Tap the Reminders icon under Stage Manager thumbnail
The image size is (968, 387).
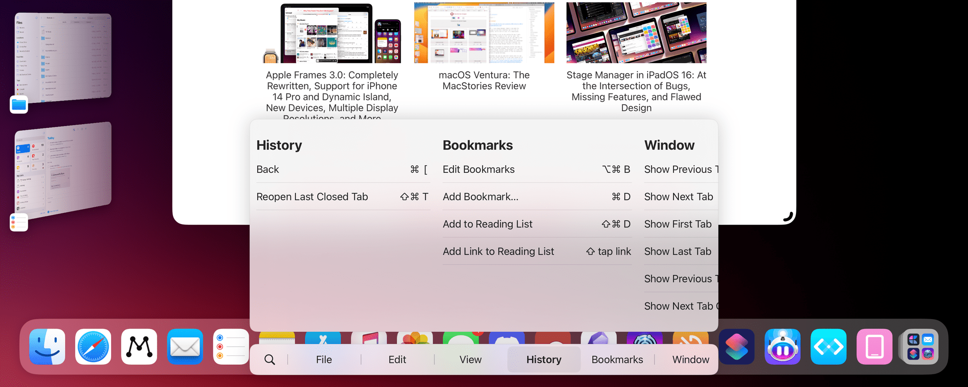coord(19,222)
